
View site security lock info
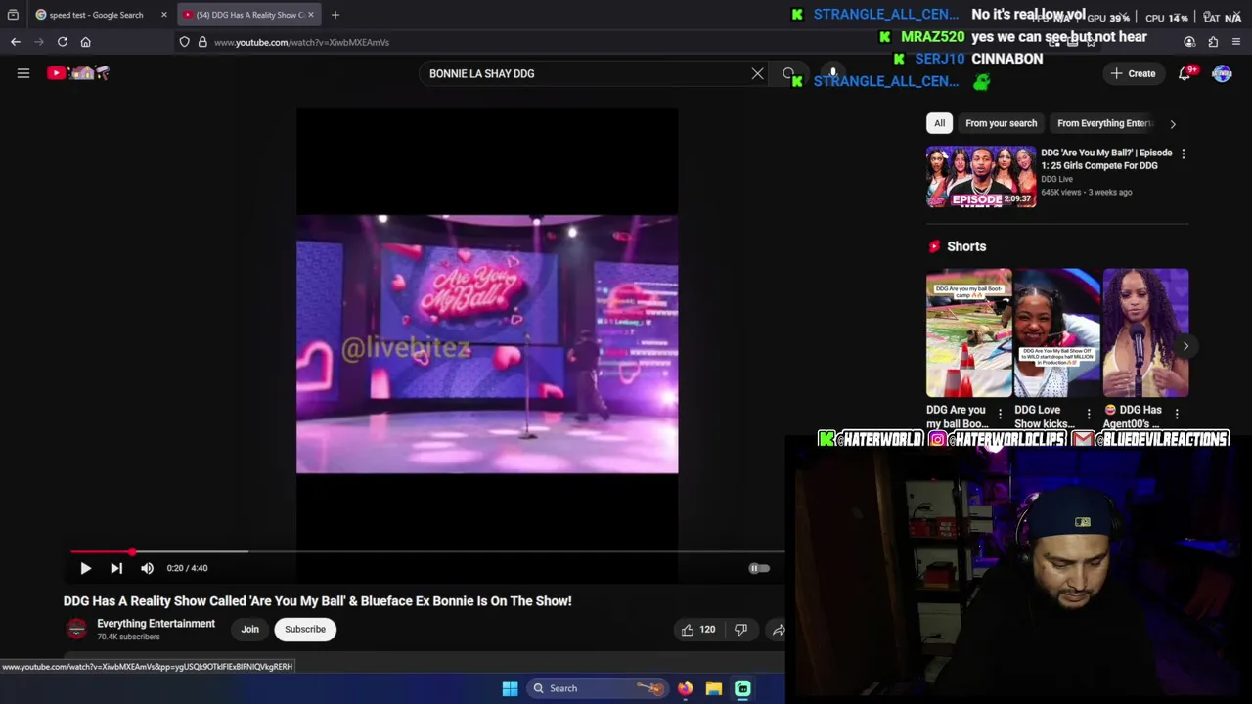202,42
